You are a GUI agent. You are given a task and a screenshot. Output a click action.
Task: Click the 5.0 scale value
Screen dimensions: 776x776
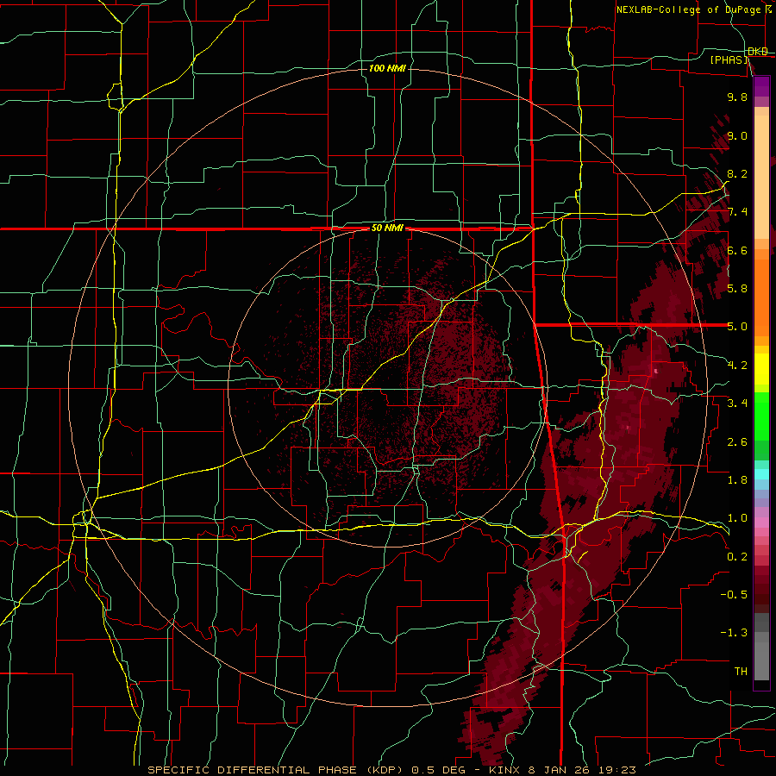click(737, 327)
